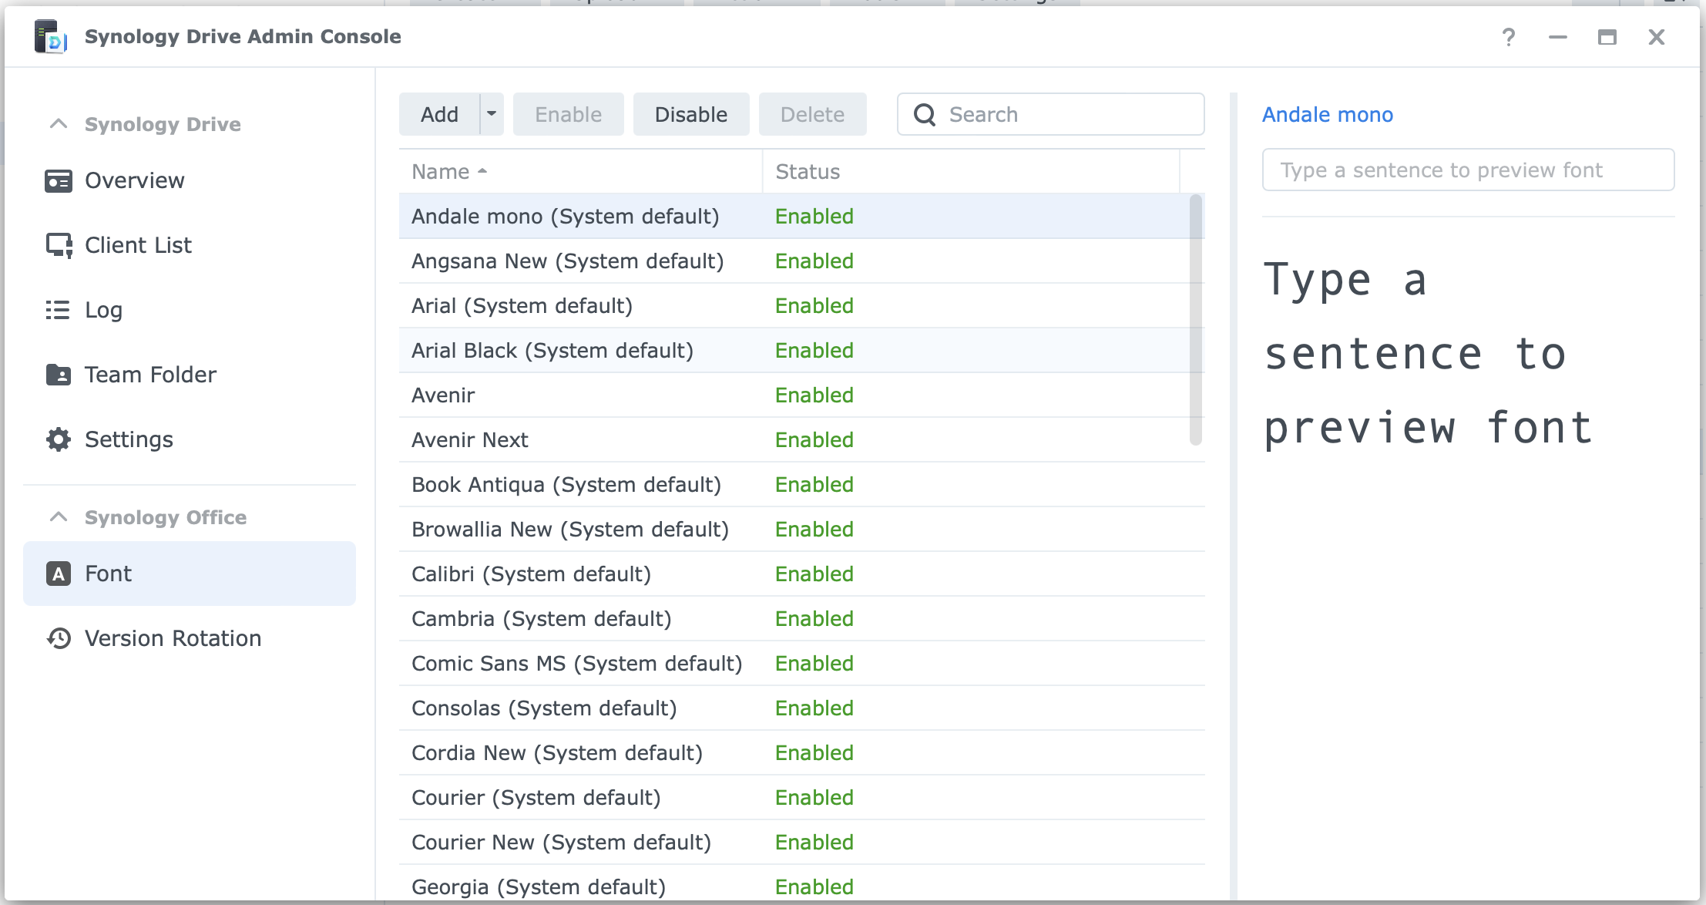Select the Courier (System default) row

coord(801,798)
